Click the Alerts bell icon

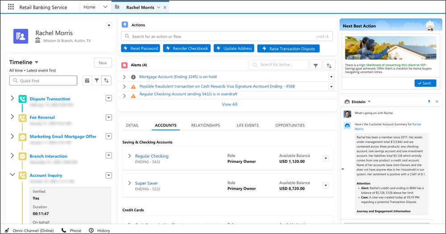(124, 65)
